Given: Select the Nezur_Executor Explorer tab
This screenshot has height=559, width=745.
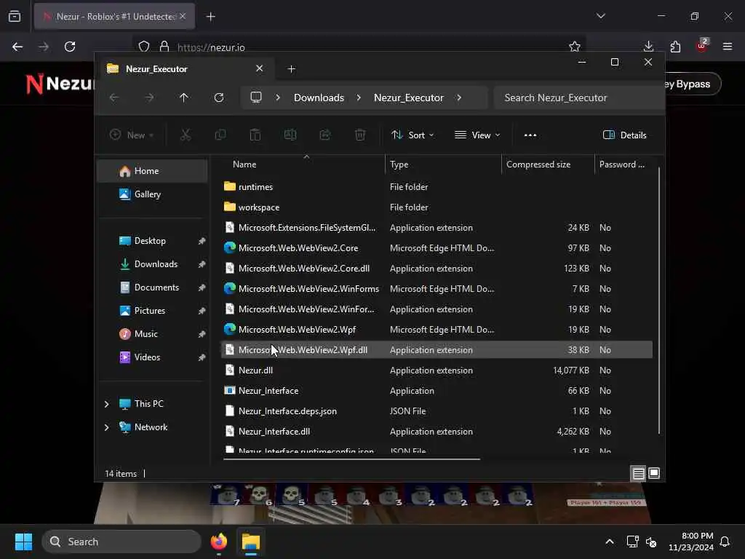Looking at the screenshot, I should (186, 69).
